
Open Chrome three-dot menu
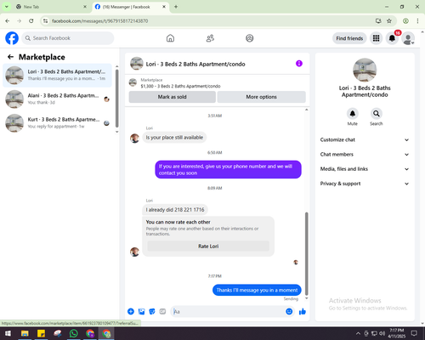pos(417,20)
